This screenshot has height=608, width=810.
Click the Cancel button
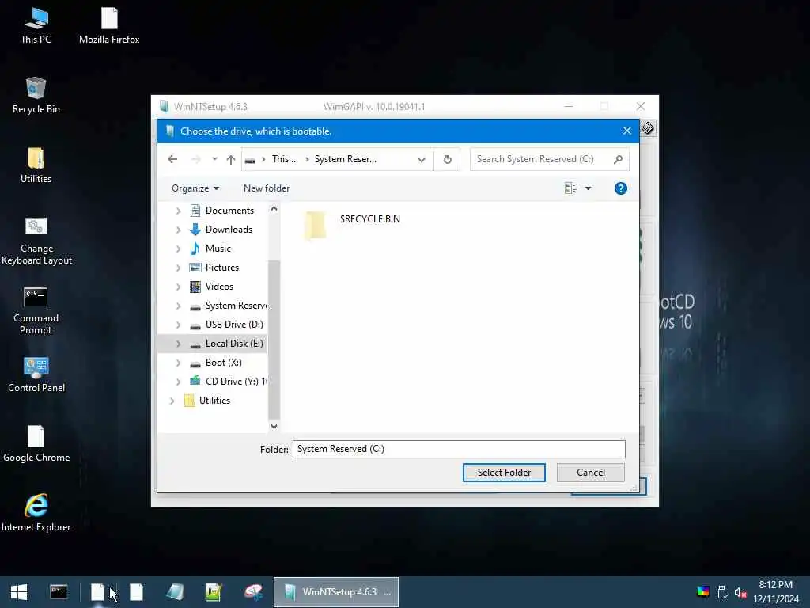[x=590, y=473]
